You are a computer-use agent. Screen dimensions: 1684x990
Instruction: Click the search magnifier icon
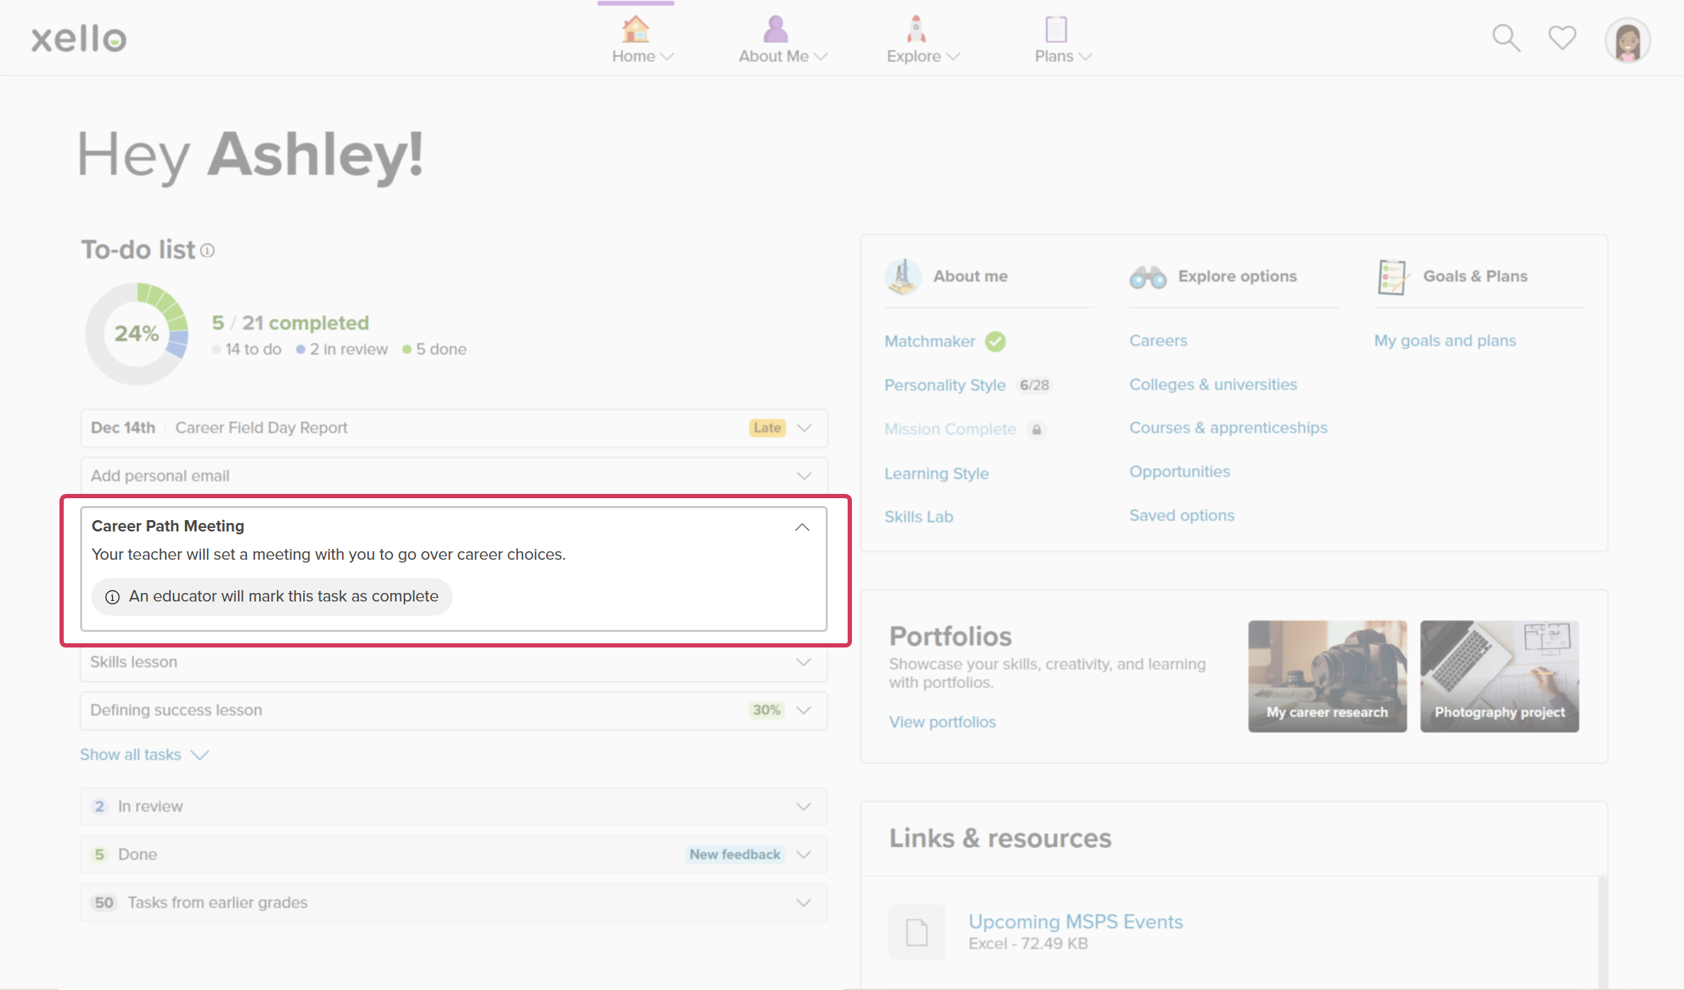tap(1506, 39)
